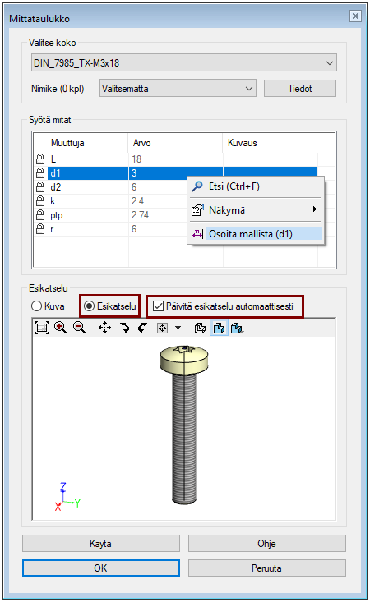Open the Näkymä submenu
This screenshot has width=370, height=602.
click(256, 210)
